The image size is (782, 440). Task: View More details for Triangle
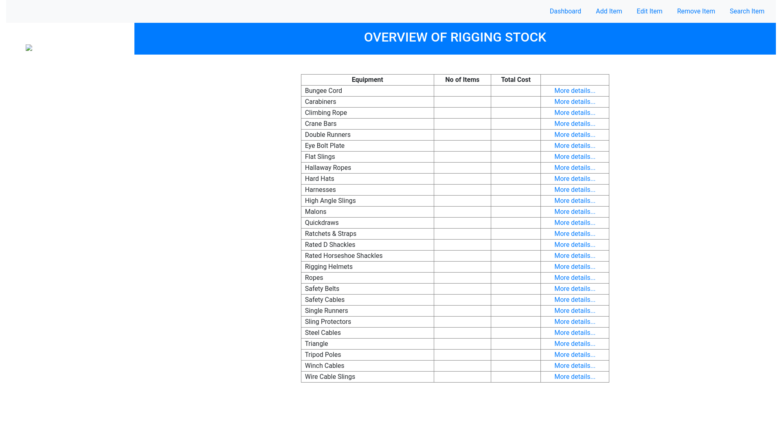click(x=575, y=344)
